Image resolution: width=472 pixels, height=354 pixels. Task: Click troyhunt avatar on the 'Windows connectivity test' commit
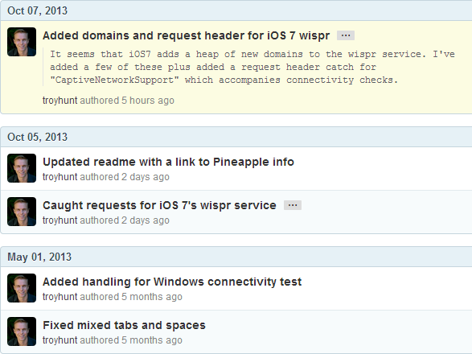click(x=22, y=288)
